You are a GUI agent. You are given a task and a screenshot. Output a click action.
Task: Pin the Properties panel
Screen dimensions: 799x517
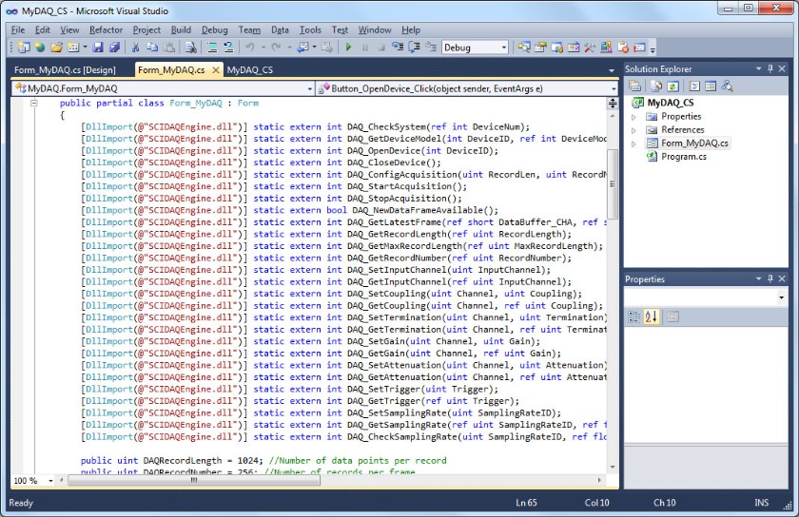point(770,278)
